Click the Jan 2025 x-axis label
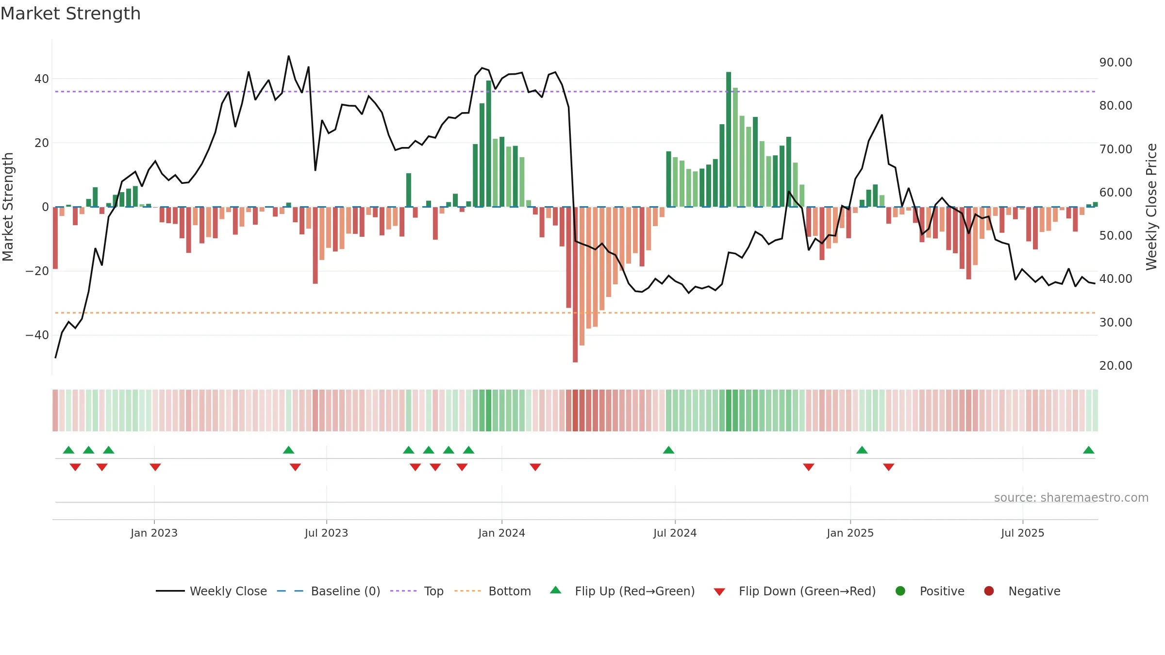 (850, 533)
